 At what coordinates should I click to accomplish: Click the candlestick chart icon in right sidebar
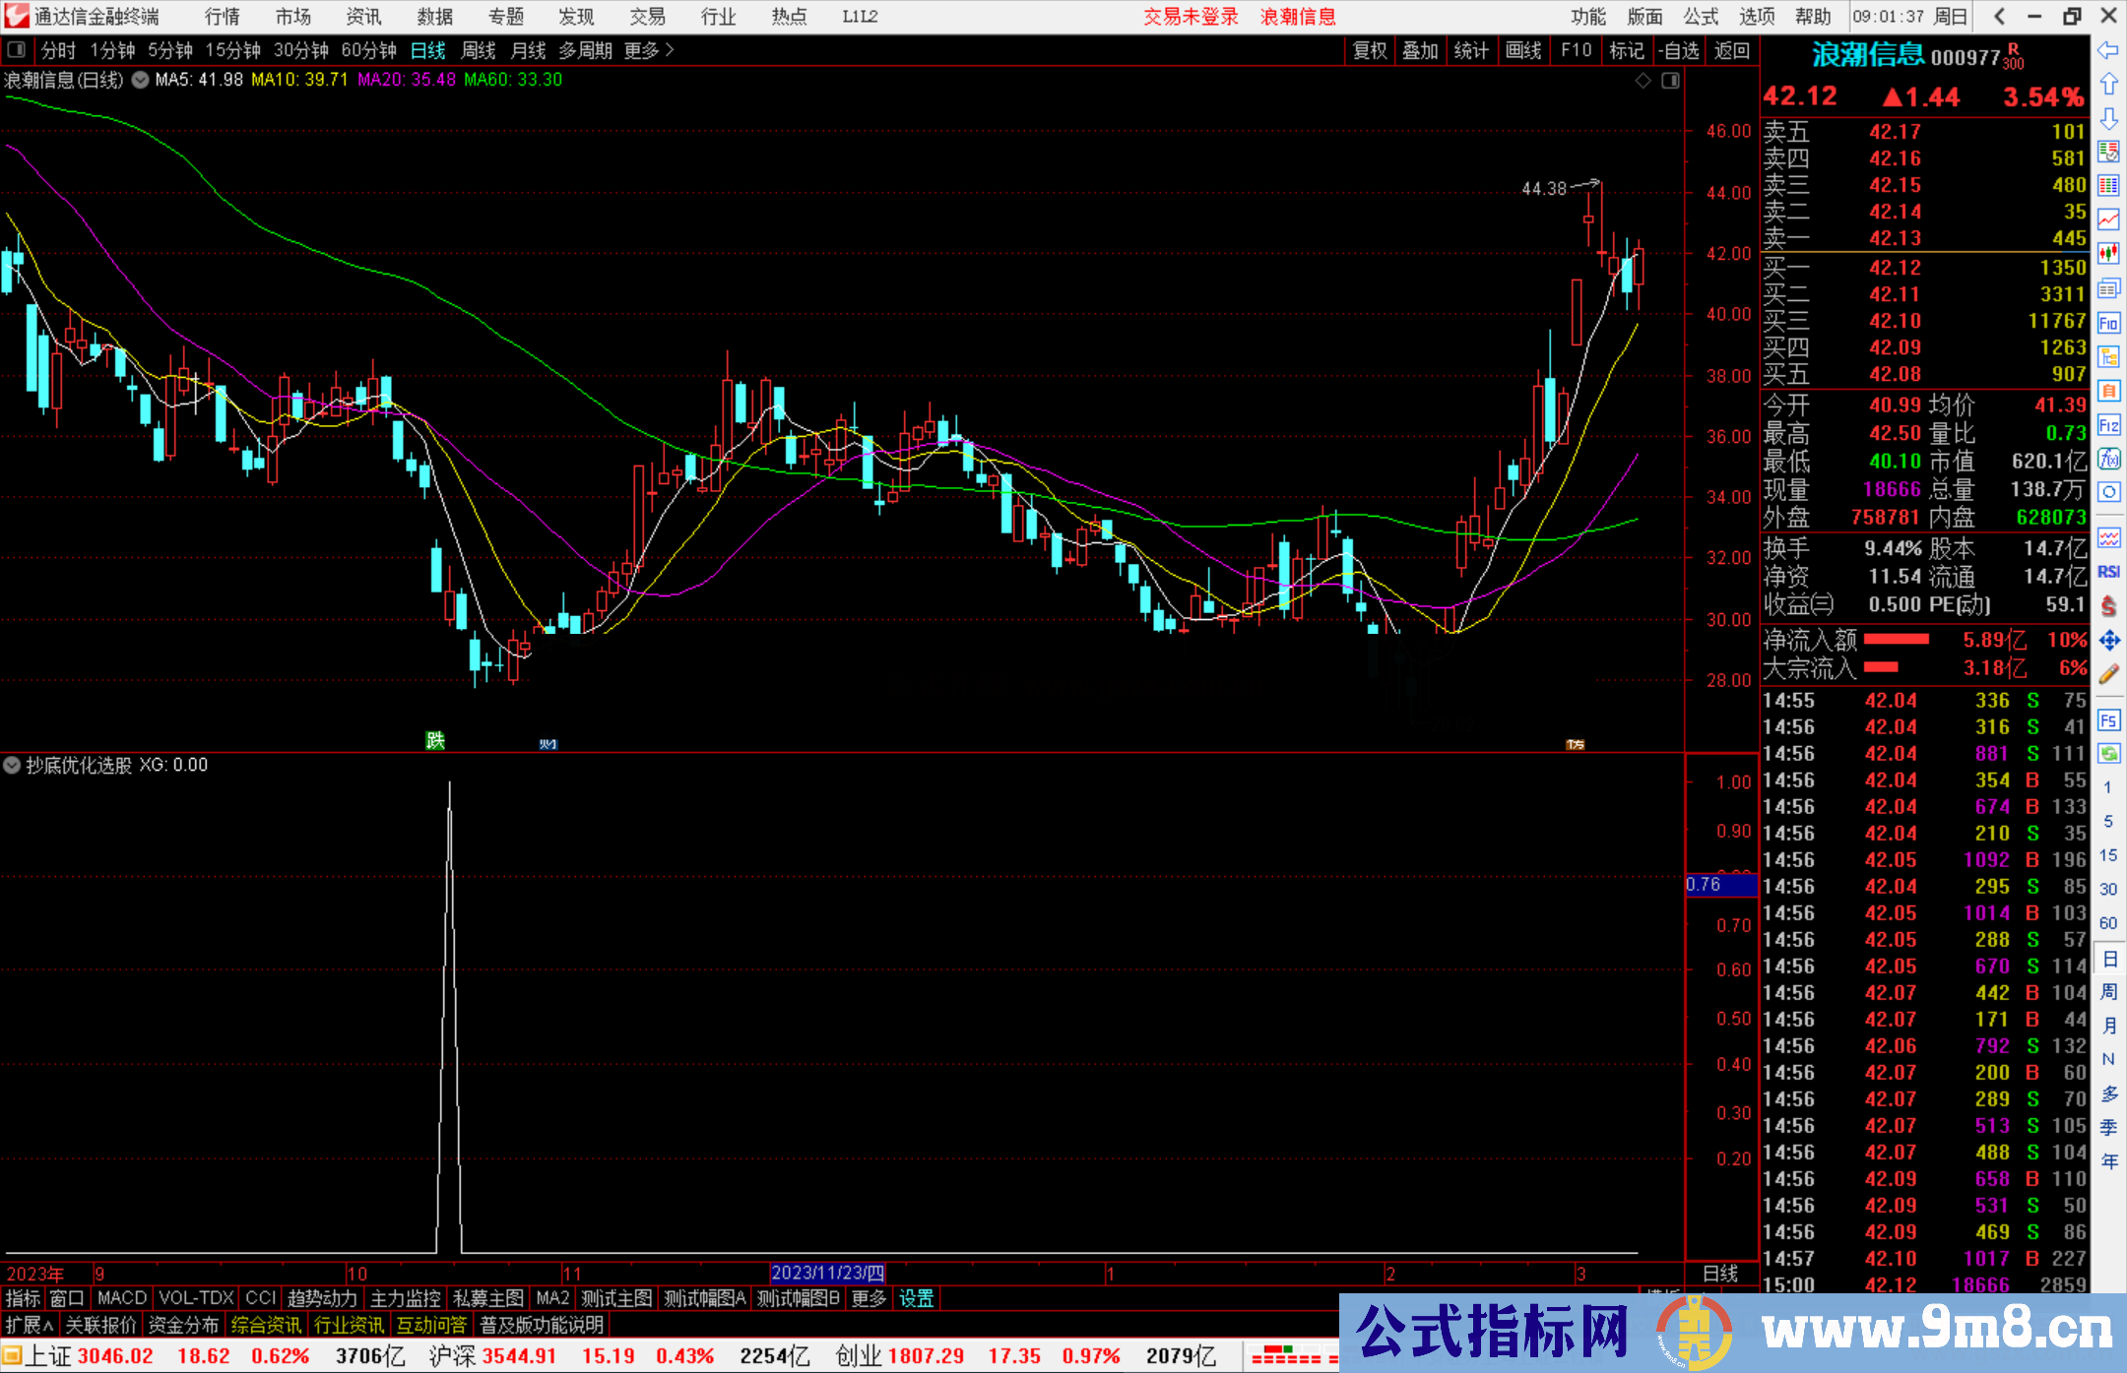tap(2108, 254)
